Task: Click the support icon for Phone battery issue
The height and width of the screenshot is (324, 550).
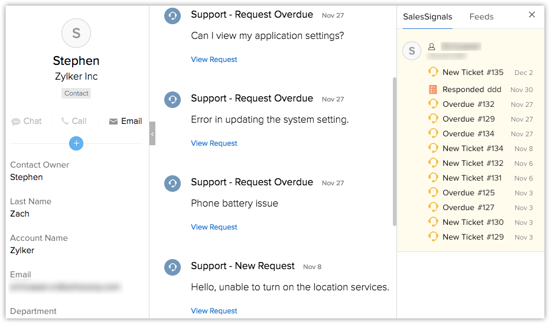Action: pyautogui.click(x=173, y=184)
